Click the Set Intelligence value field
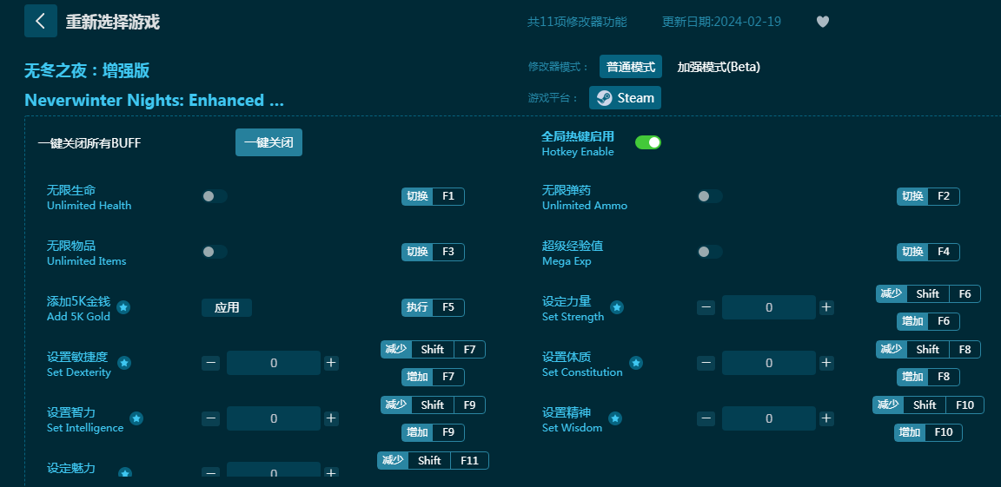 [274, 418]
